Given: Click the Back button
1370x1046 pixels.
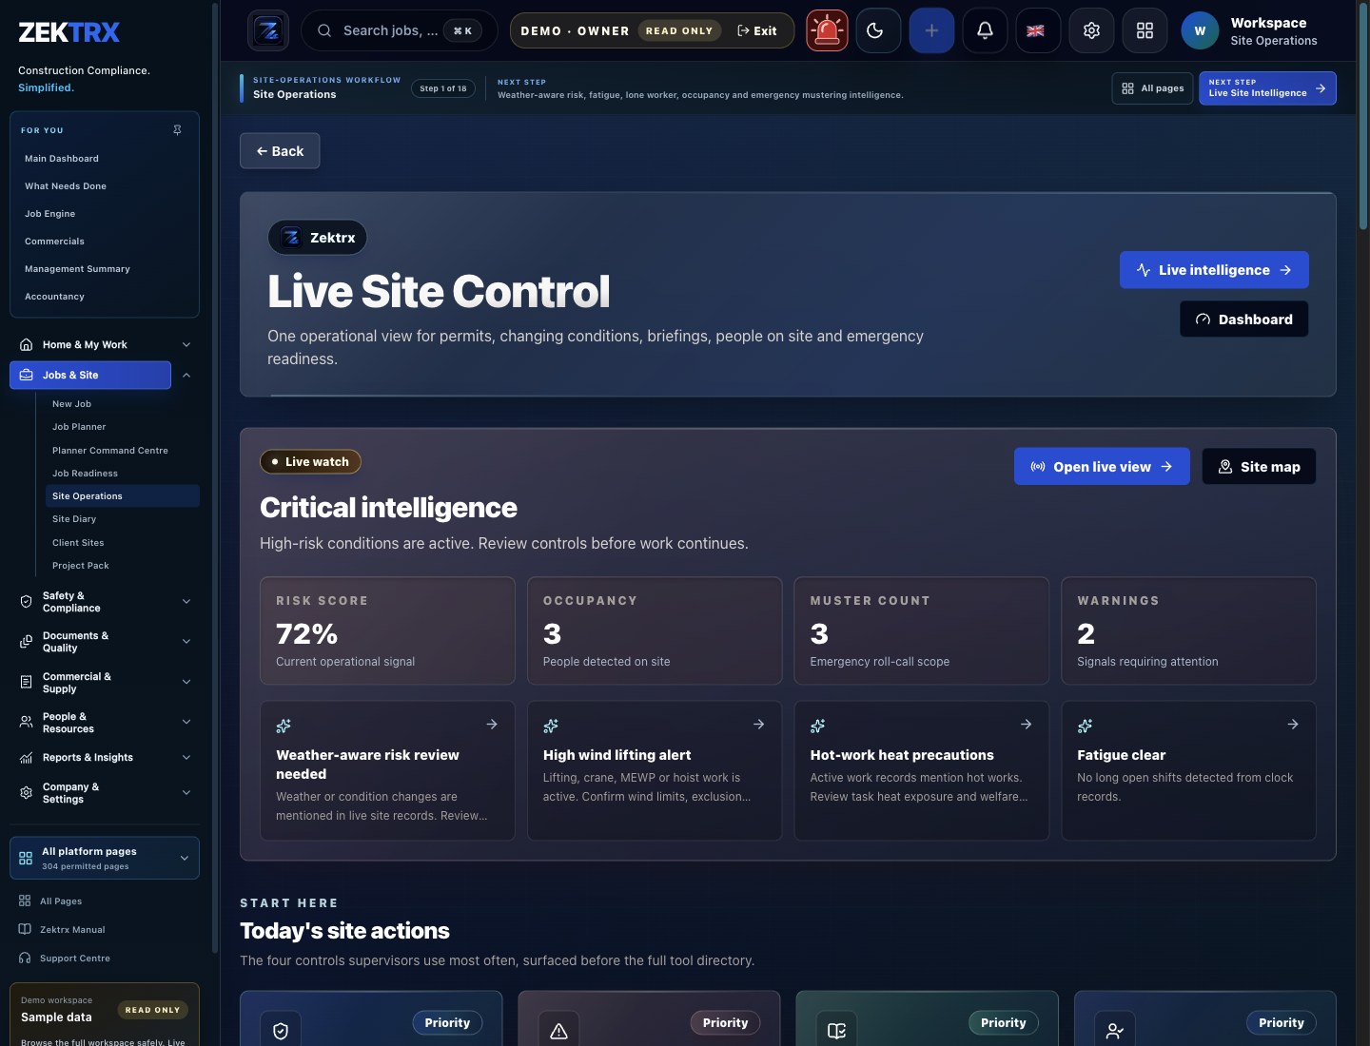Looking at the screenshot, I should click(x=280, y=151).
